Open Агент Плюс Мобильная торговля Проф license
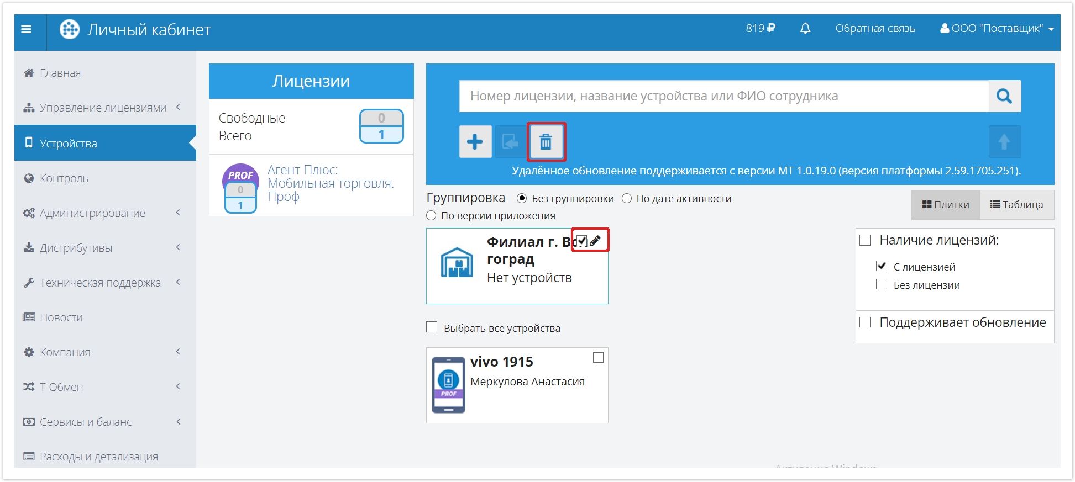 [x=330, y=183]
